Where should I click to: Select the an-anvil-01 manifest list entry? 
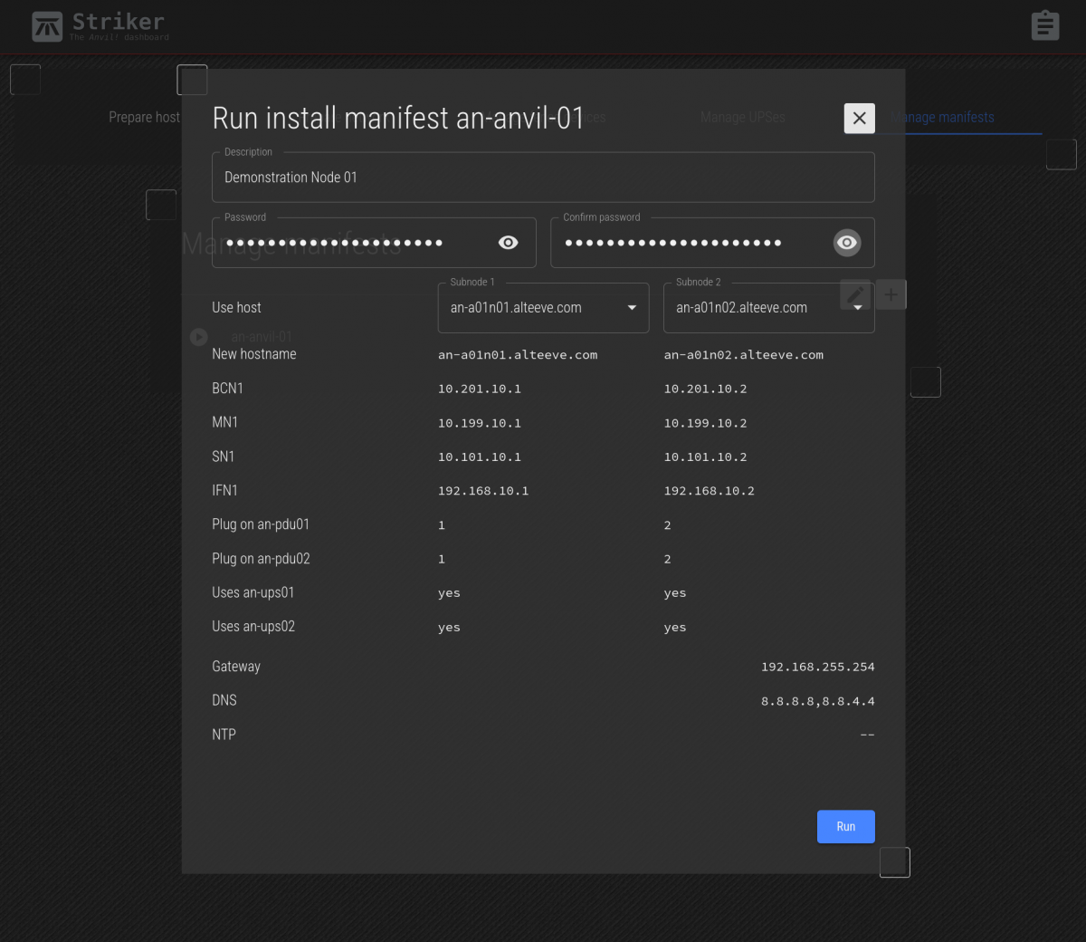262,337
